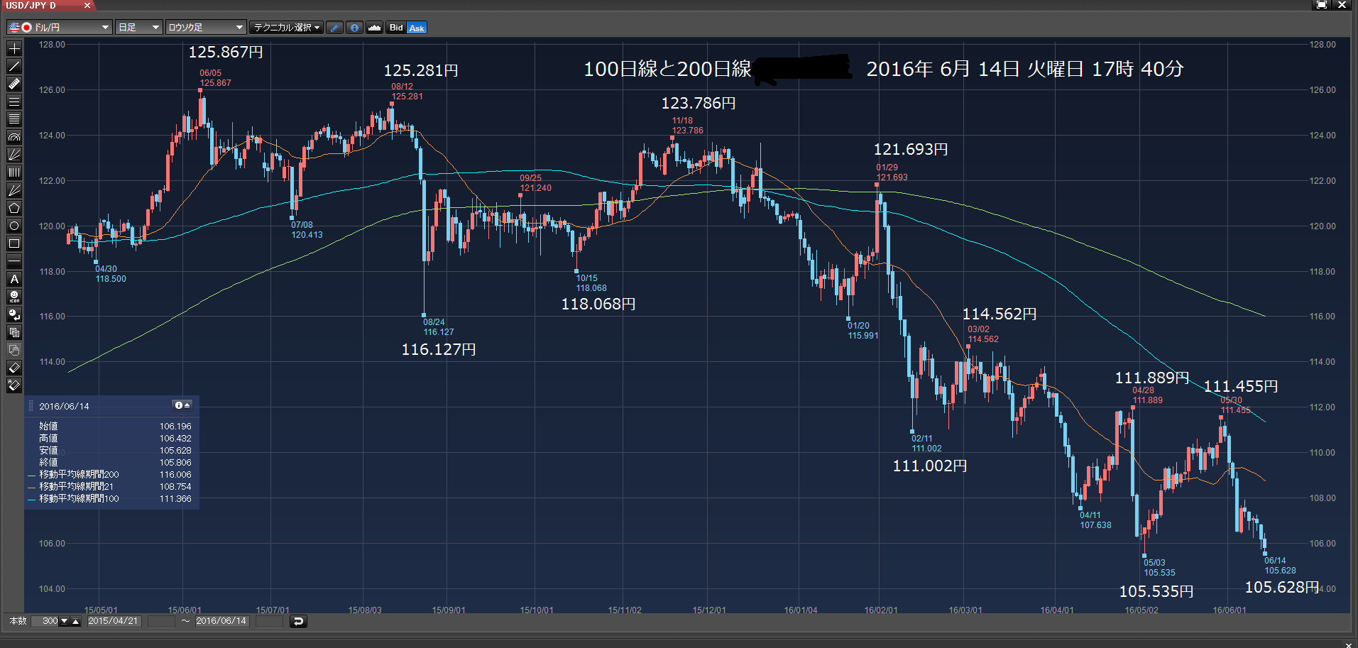Image resolution: width=1358 pixels, height=648 pixels.
Task: Click the 116.127円 low annotation
Action: point(439,349)
